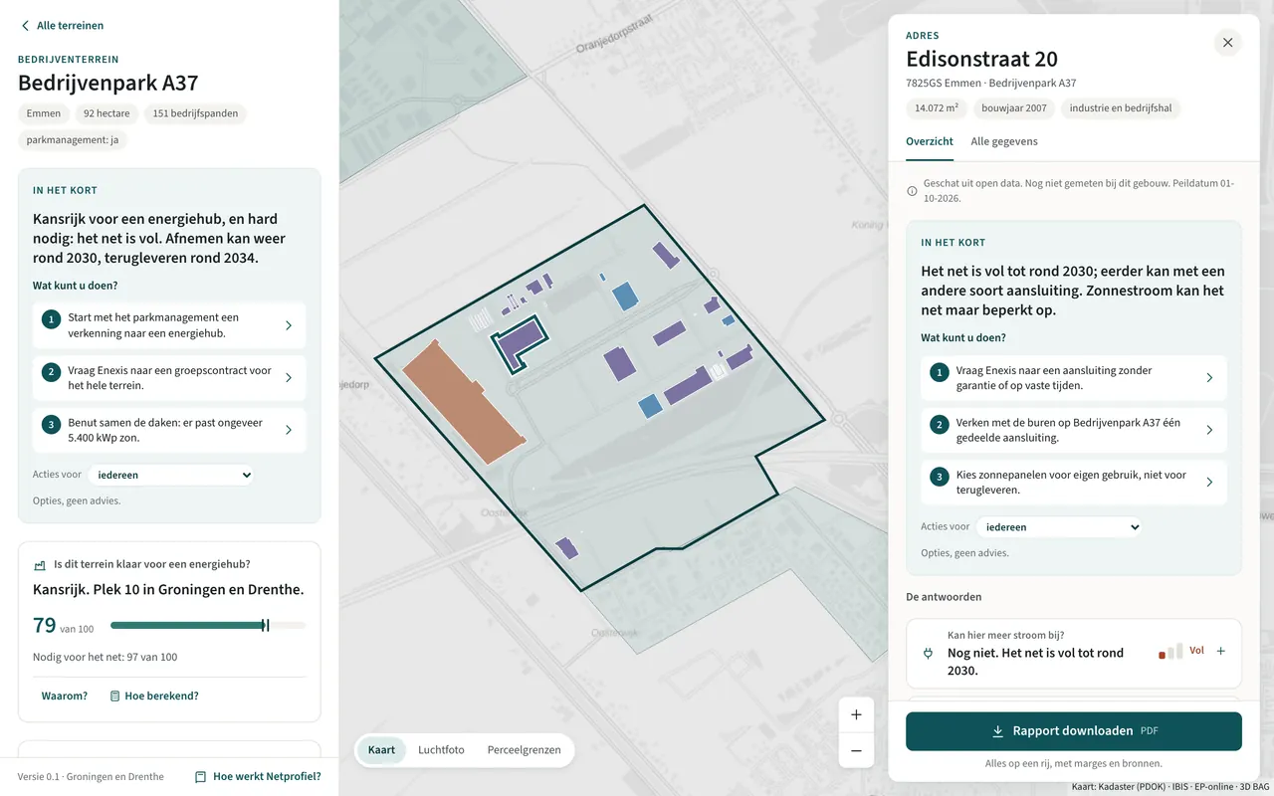
Task: Go back to Alle terreinen
Action: (x=62, y=26)
